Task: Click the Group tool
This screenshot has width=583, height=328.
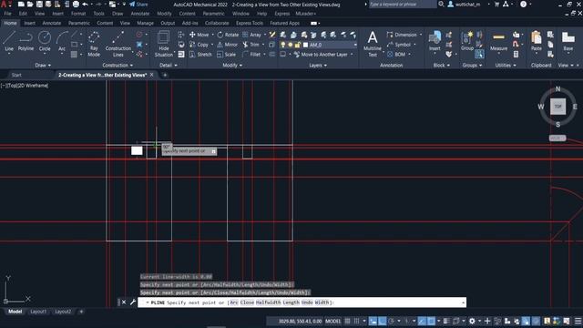Action: pos(467,41)
